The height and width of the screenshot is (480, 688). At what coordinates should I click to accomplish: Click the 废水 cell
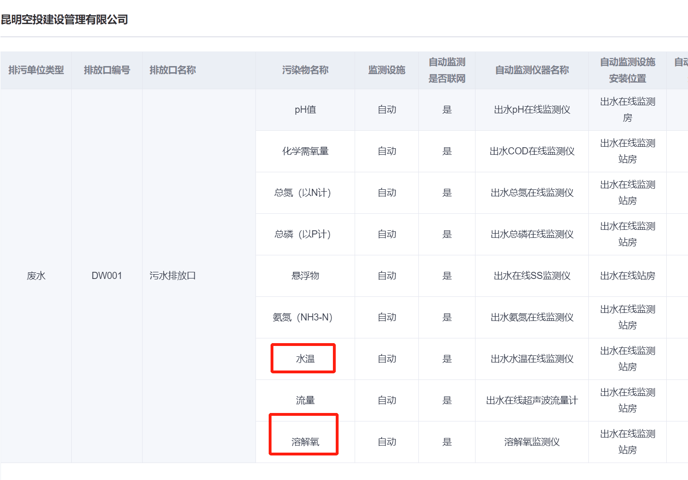point(36,276)
